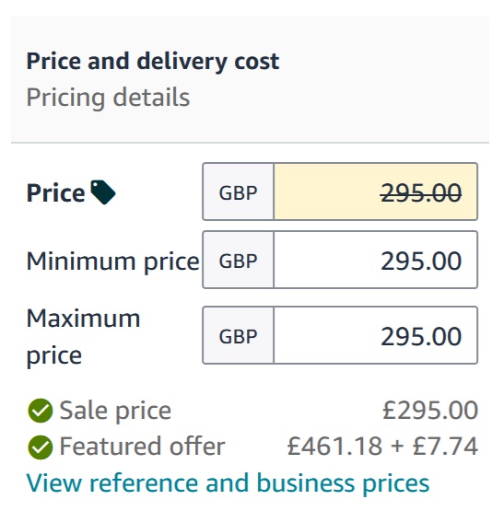Image resolution: width=492 pixels, height=511 pixels.
Task: Click the GBP currency label in Minimum price row
Action: pos(238,260)
